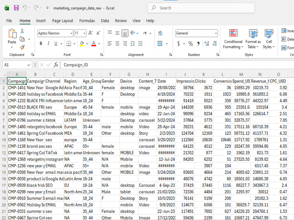Switch to the Review tab

[121, 21]
